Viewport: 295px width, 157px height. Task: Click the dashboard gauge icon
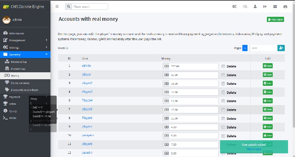(x=285, y=7)
